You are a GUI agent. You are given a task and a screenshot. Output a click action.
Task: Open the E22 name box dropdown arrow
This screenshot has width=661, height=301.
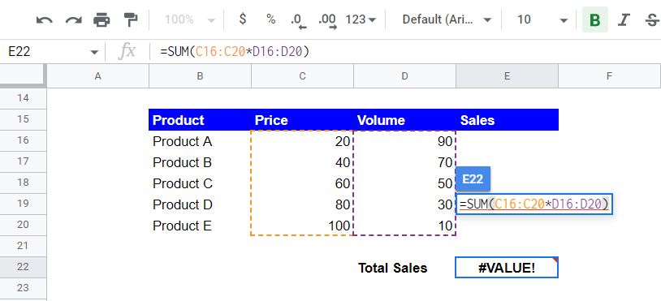[x=93, y=52]
